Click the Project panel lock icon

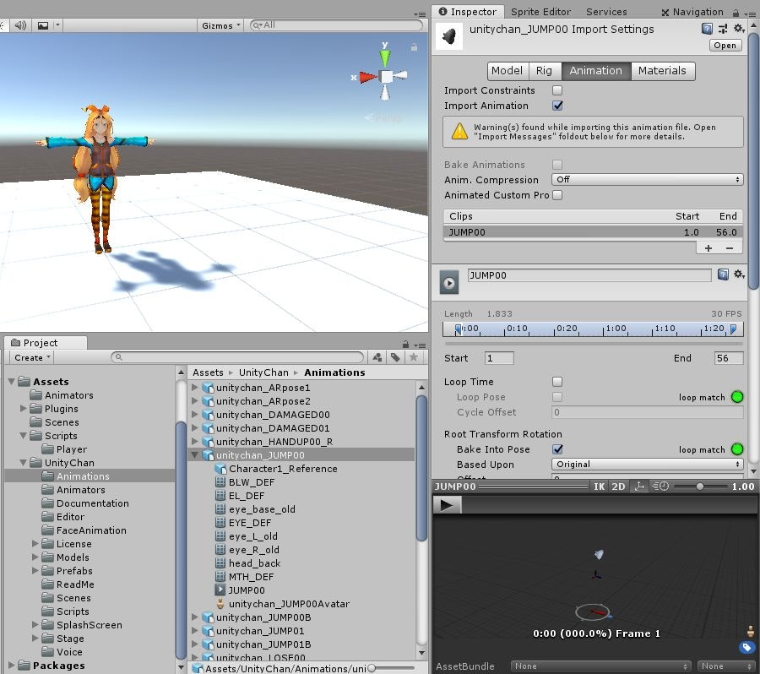pos(405,343)
